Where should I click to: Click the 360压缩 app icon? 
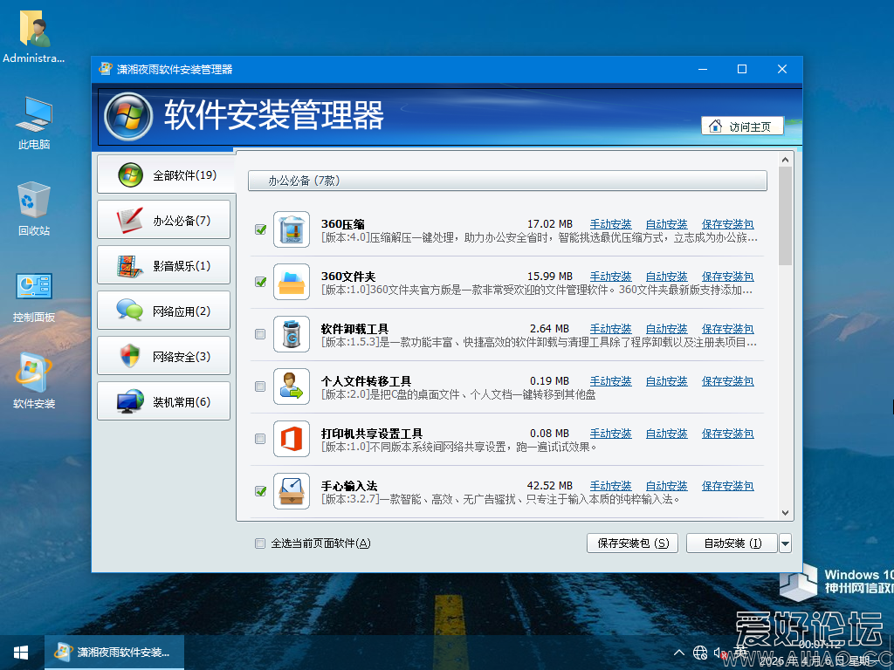(292, 229)
